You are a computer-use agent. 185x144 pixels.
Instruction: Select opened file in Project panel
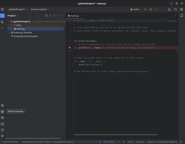tap(46, 16)
